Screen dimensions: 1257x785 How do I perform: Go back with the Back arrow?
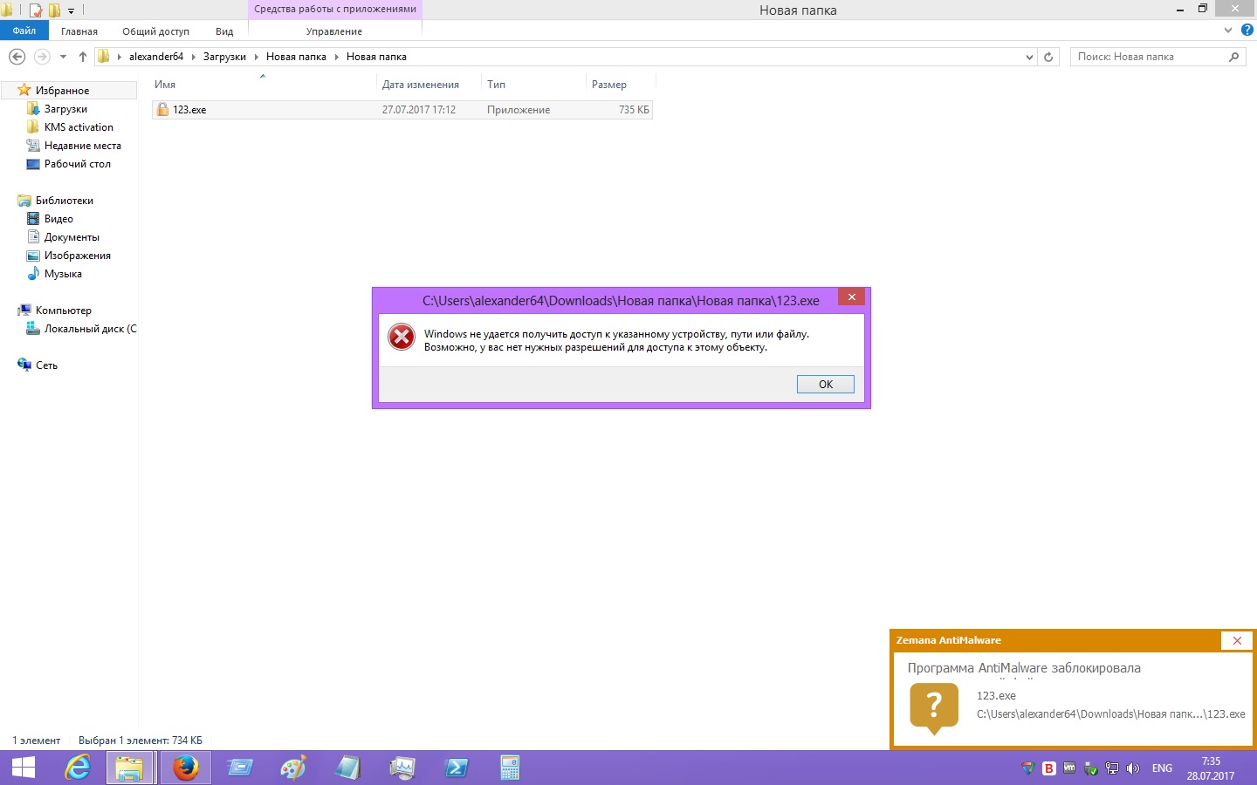[x=17, y=57]
